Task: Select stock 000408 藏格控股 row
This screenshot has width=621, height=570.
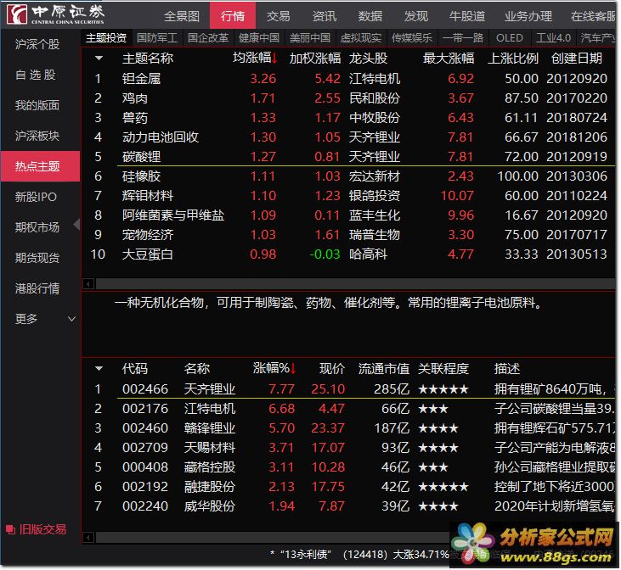Action: pyautogui.click(x=348, y=467)
